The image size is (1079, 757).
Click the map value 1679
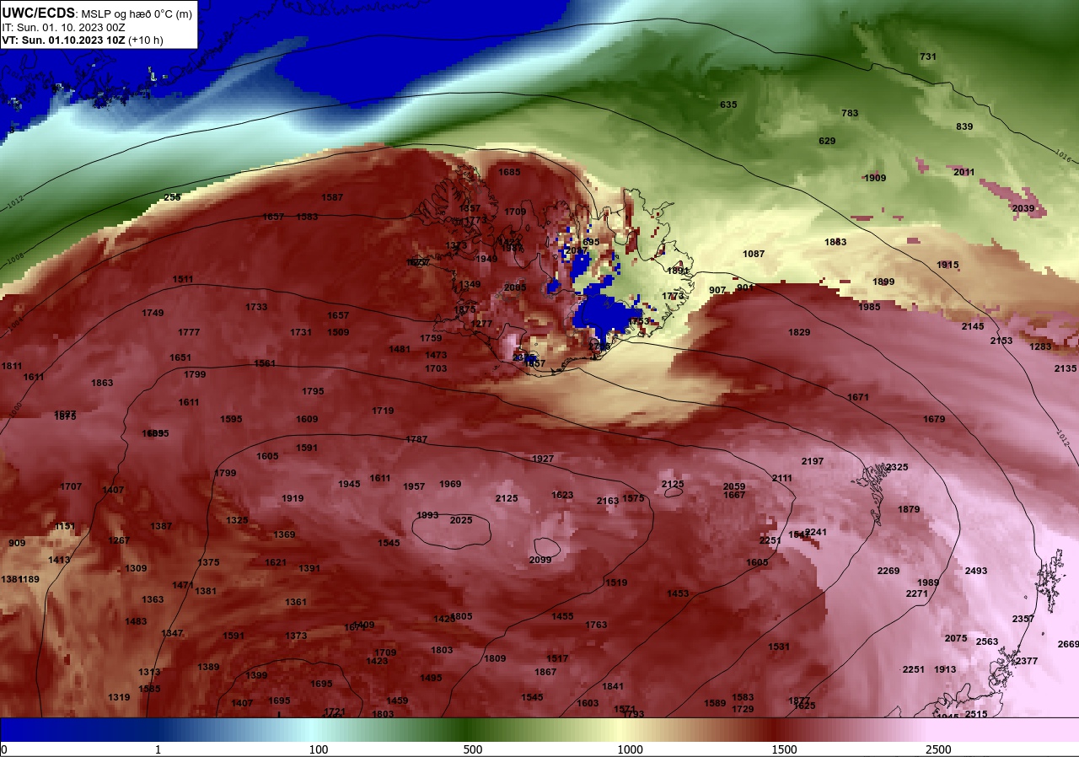click(934, 419)
